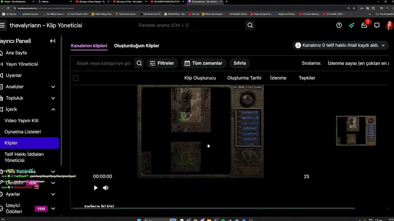
Task: Open the Tüm zamanlar date filter
Action: tap(203, 63)
